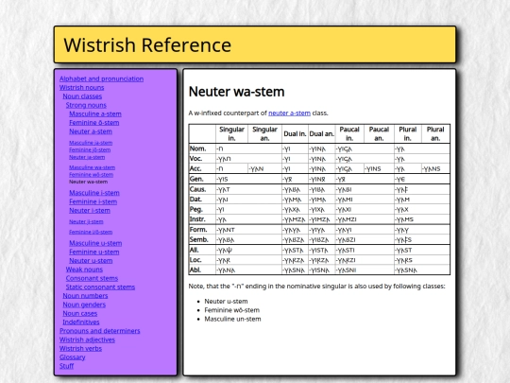This screenshot has width=510, height=383.
Task: Open the Feminine wō-stem sidebar link
Action: coord(91,175)
